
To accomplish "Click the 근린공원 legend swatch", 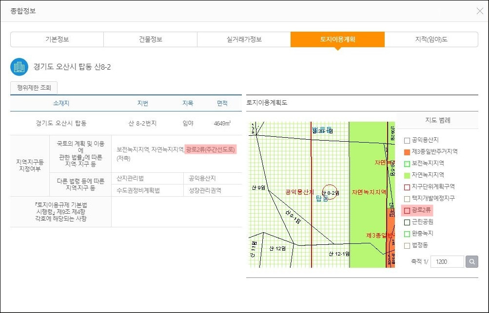I will point(407,222).
